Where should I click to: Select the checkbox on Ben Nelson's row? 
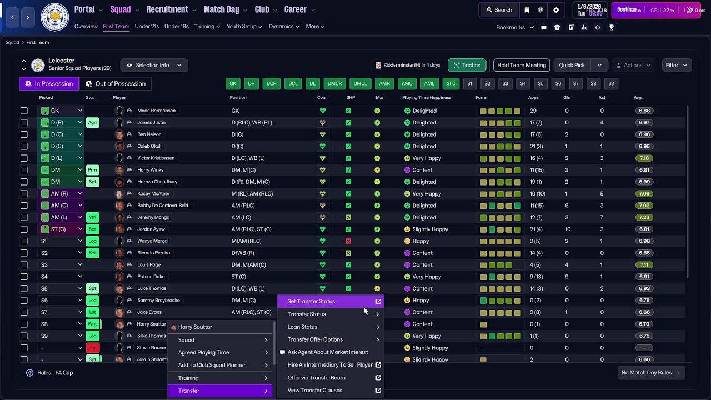point(24,134)
